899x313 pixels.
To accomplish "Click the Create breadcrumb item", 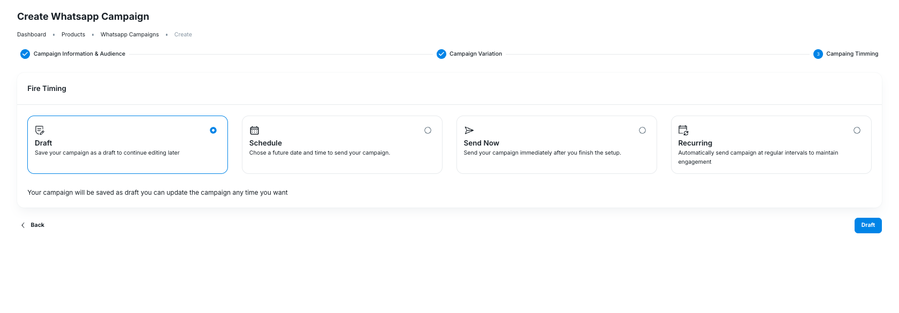I will [183, 34].
